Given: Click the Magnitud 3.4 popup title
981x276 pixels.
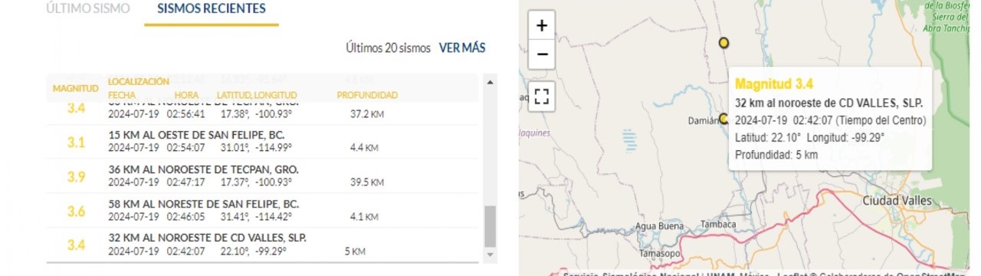Looking at the screenshot, I should (774, 84).
